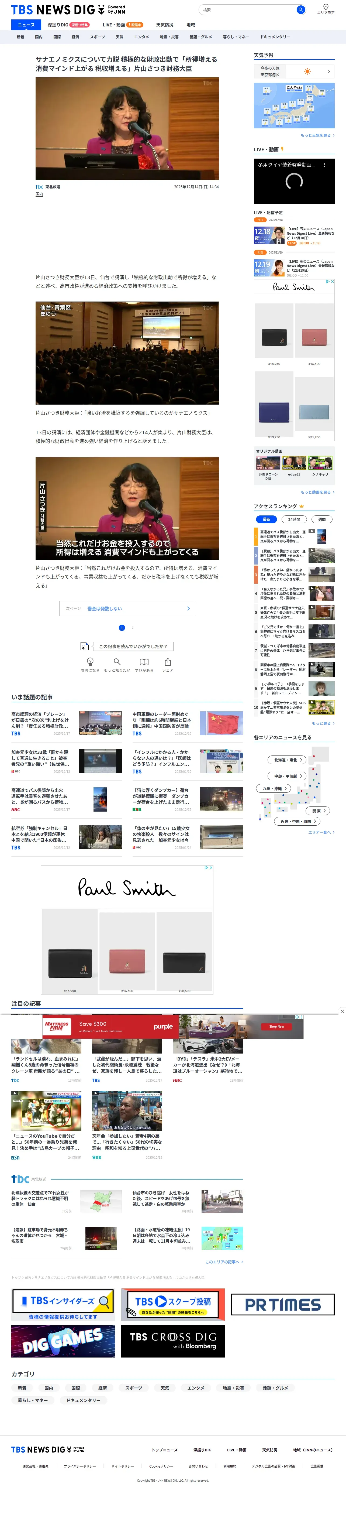The height and width of the screenshot is (1518, 346).
Task: Click the TBS NEWS DIG header logo
Action: [x=68, y=9]
